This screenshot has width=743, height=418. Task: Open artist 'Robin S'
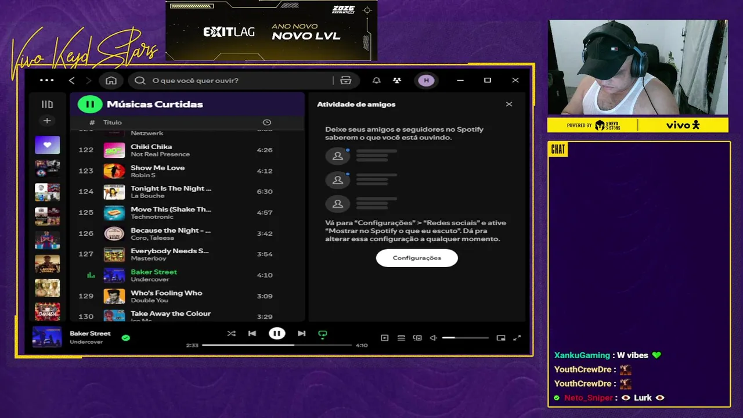143,175
